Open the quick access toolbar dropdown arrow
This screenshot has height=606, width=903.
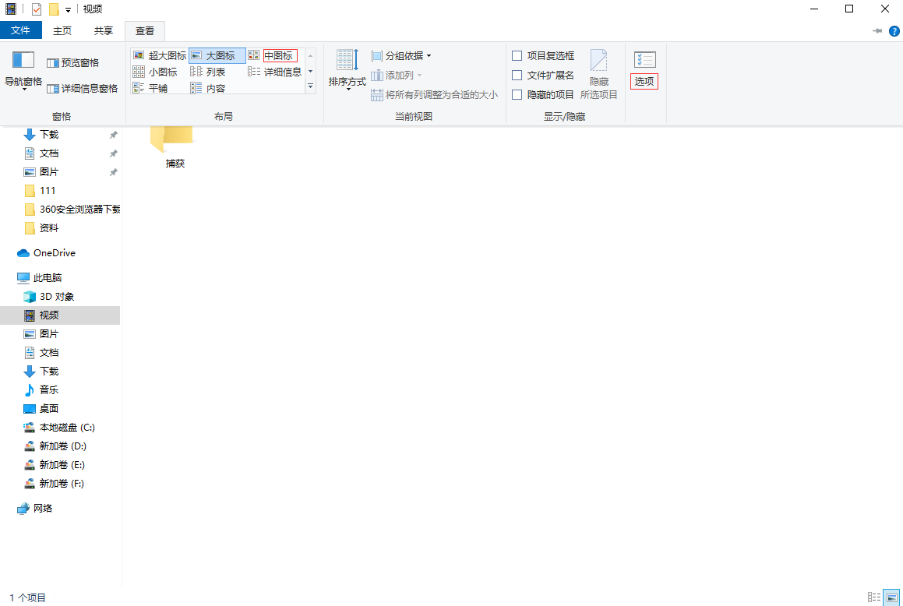tap(68, 10)
